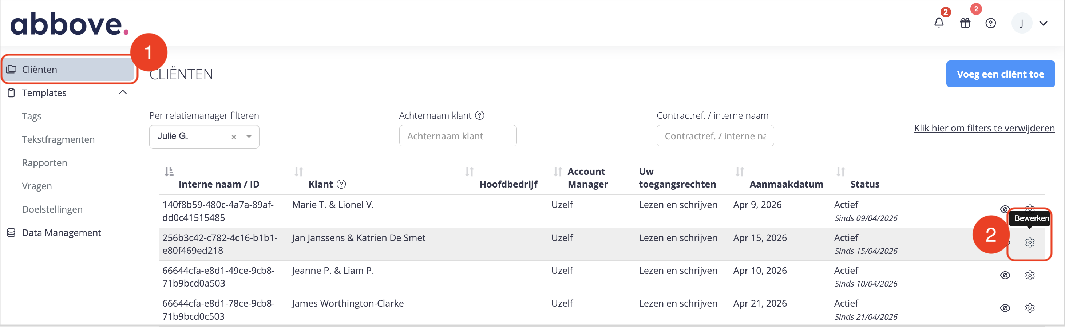1065x327 pixels.
Task: View James Worthington-Clarke with eye icon
Action: (x=1005, y=308)
